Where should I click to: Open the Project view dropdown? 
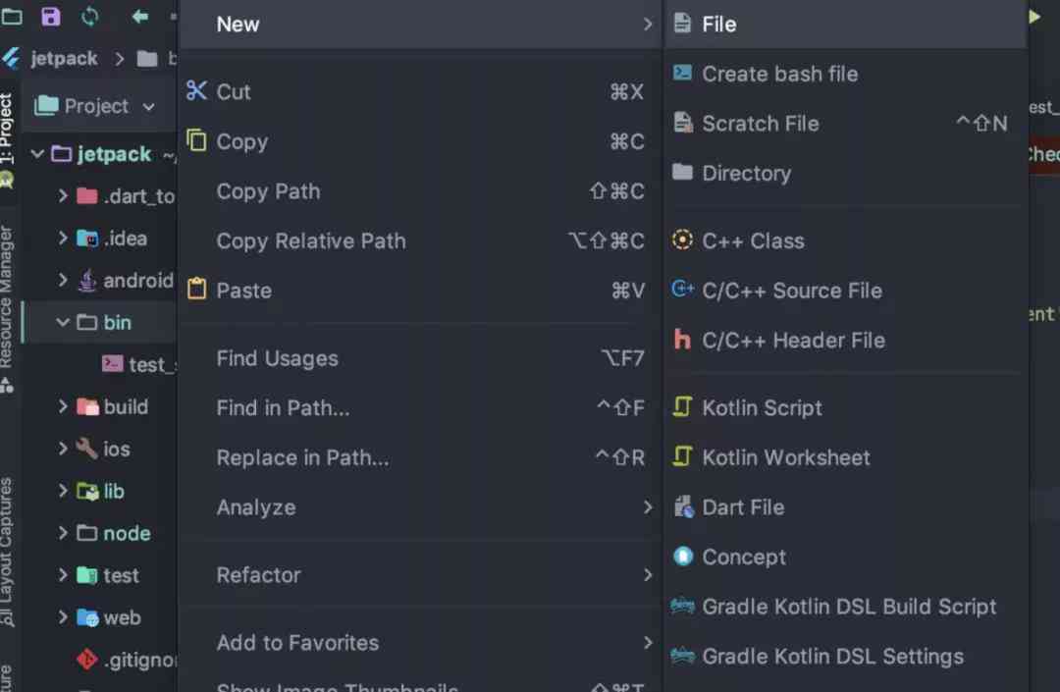tap(94, 106)
